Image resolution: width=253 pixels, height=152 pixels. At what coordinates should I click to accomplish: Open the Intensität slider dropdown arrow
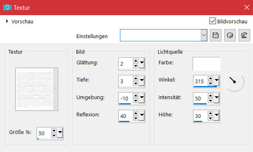click(216, 98)
